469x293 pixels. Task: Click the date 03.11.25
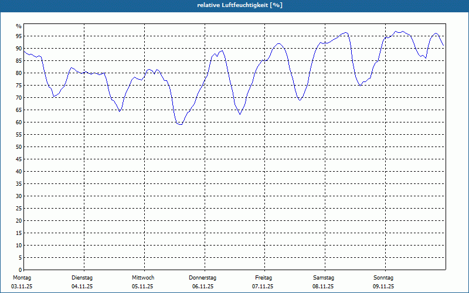pos(22,287)
